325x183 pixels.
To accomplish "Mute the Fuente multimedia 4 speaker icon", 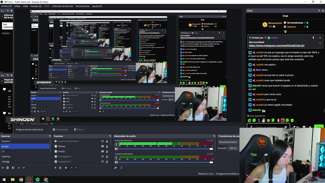I will point(116,162).
